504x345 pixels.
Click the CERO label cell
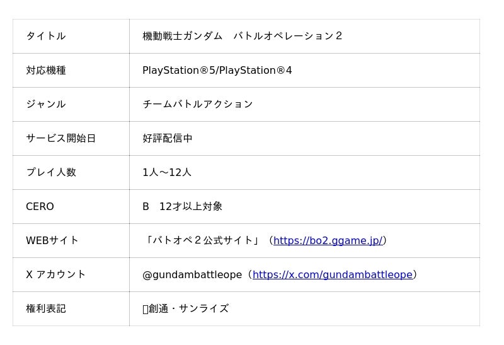[40, 206]
